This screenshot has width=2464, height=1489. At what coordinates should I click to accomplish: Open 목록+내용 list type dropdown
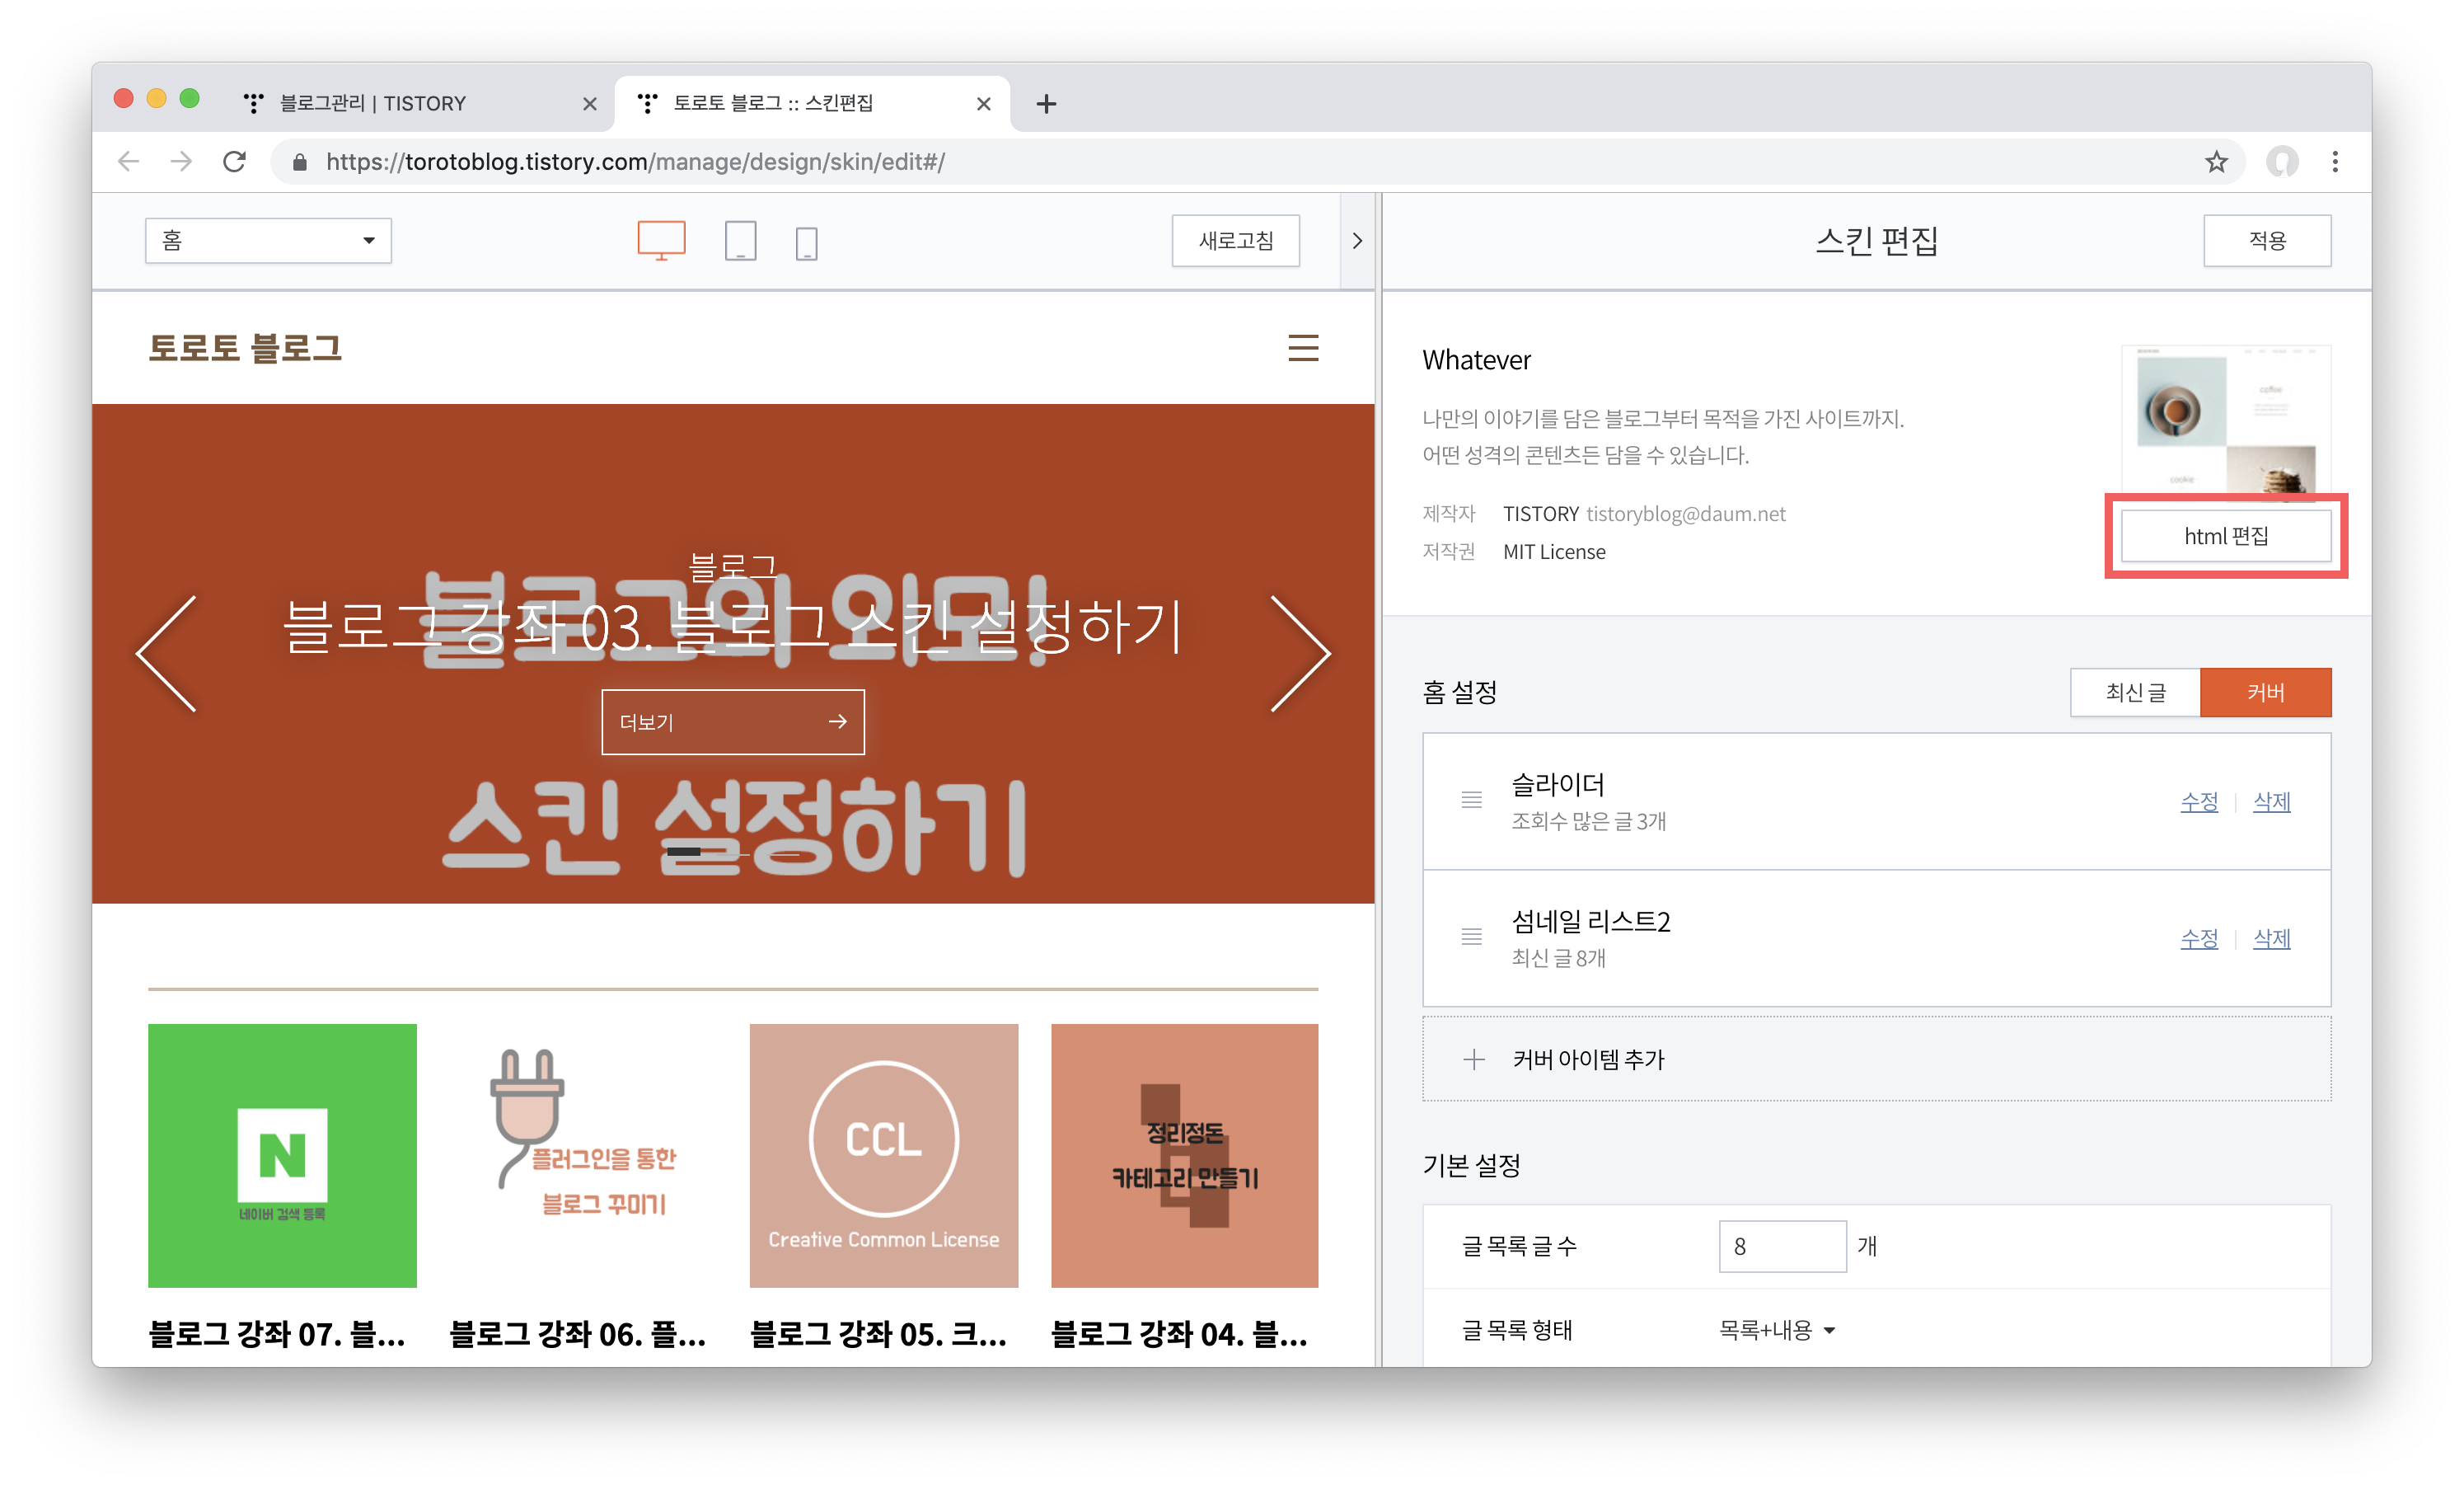coord(1776,1330)
